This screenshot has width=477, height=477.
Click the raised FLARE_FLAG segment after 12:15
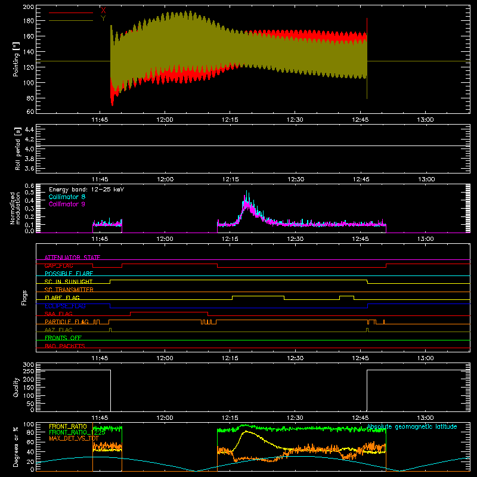pyautogui.click(x=258, y=296)
